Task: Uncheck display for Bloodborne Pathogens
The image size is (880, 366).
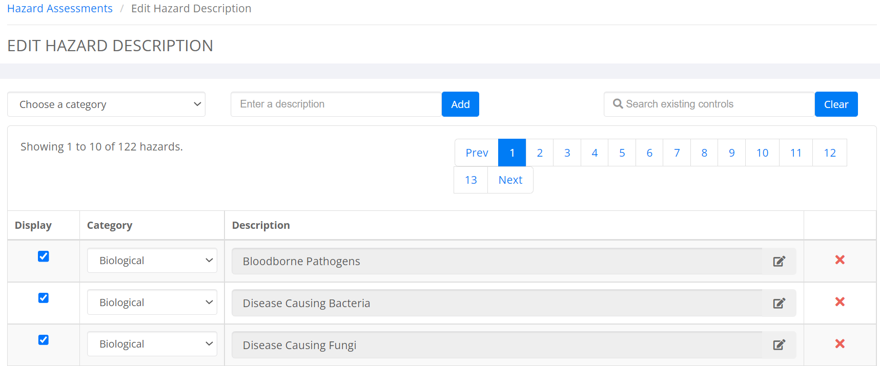Action: pyautogui.click(x=44, y=256)
